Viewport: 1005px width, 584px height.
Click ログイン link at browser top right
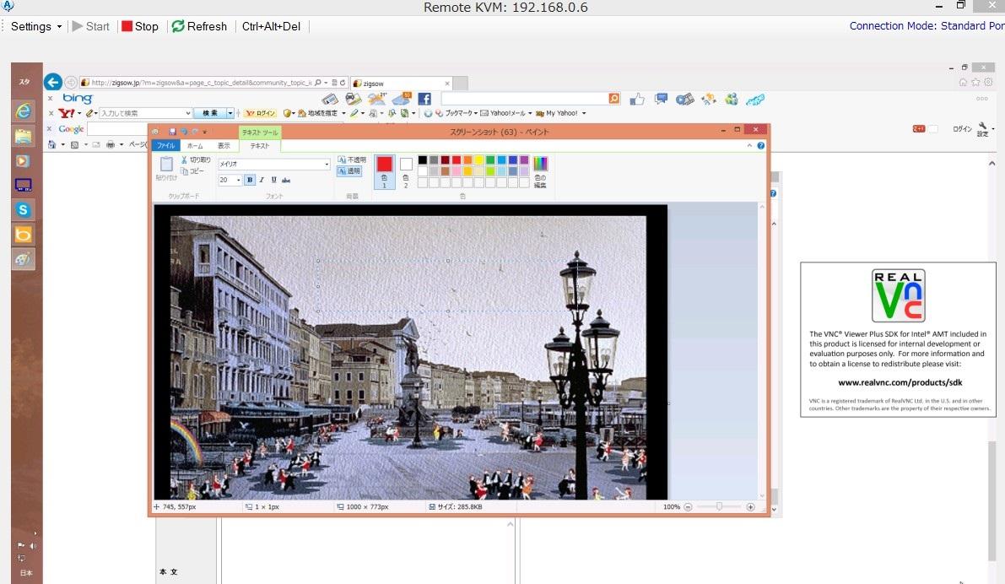[x=961, y=129]
